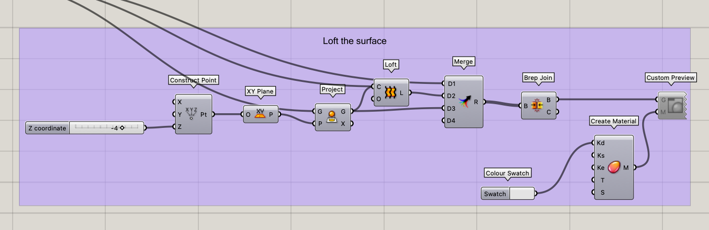Click the XY Plane component icon
Screen dimensions: 709x230
point(260,114)
